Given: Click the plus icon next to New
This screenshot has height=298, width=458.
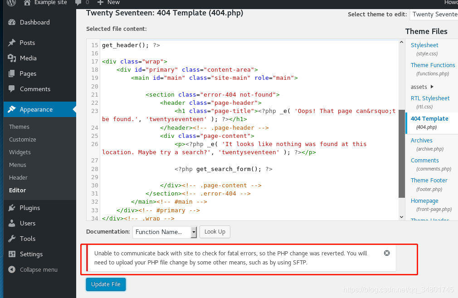Looking at the screenshot, I should tap(100, 3).
